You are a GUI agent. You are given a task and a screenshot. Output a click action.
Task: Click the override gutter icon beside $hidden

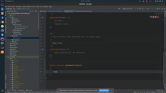click(x=43, y=18)
